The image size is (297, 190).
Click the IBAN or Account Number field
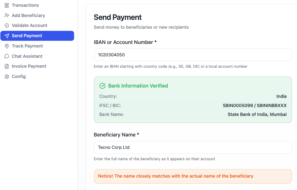click(193, 55)
